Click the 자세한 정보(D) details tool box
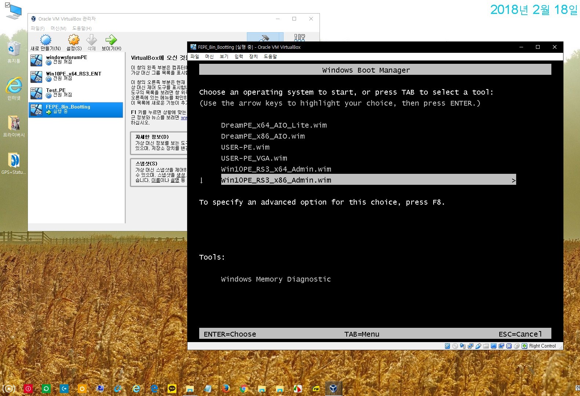This screenshot has width=580, height=396. coord(159,143)
